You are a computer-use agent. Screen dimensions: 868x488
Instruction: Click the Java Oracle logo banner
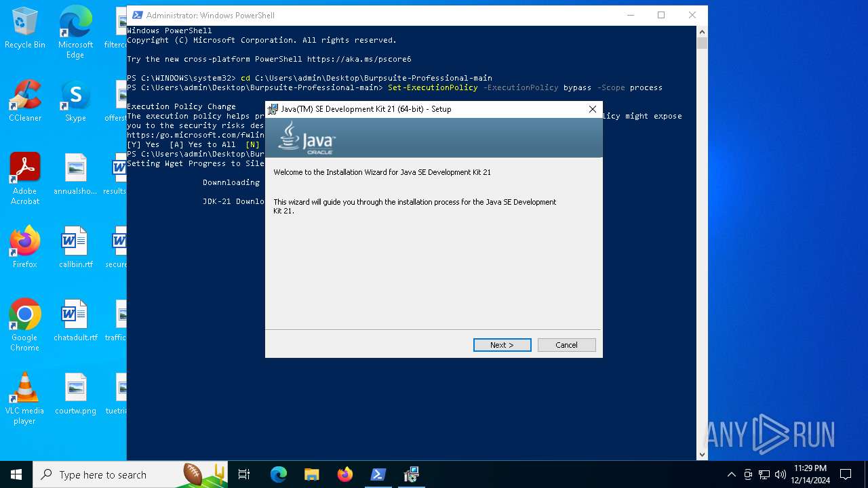pyautogui.click(x=434, y=138)
